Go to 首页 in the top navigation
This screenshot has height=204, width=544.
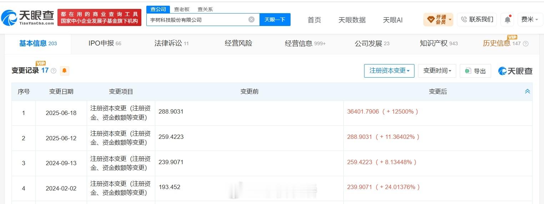coord(314,20)
